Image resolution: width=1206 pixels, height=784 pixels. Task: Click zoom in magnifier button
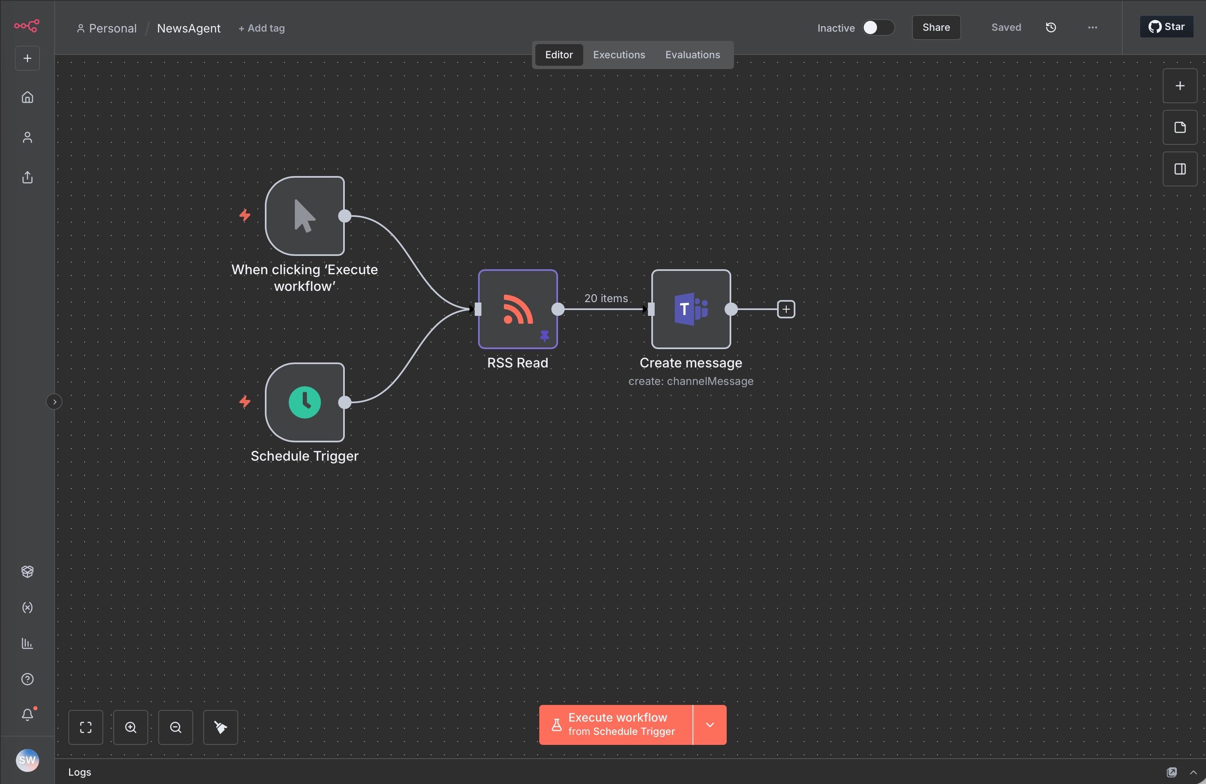[131, 727]
